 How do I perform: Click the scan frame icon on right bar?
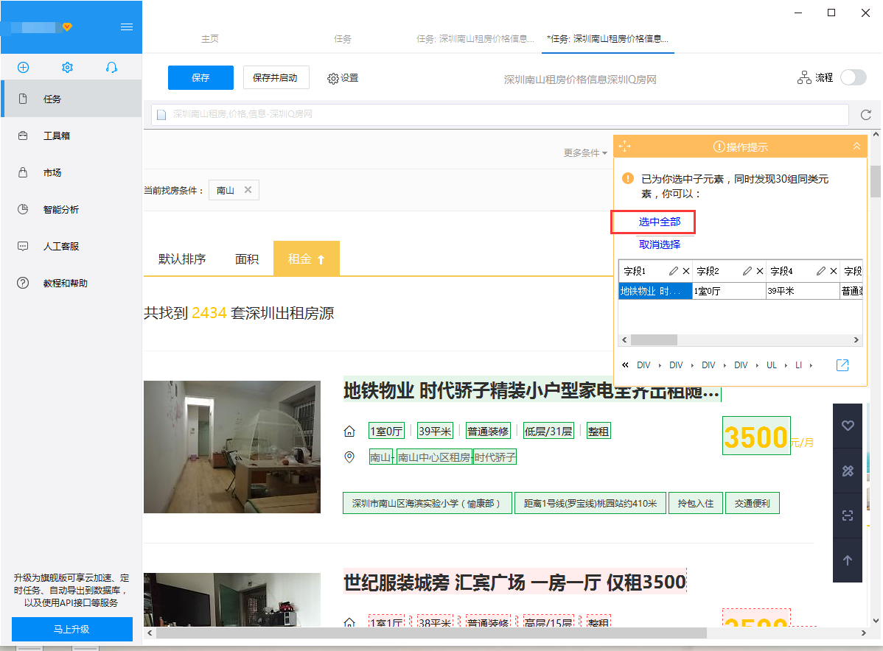click(848, 515)
